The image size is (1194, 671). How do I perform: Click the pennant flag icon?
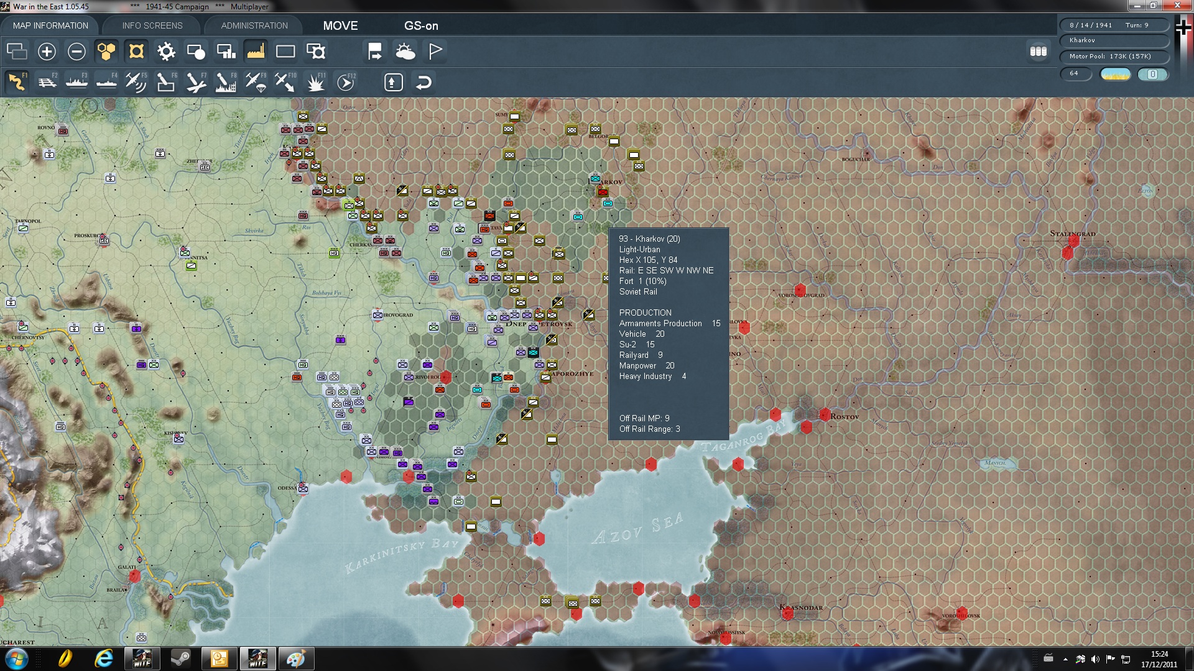[x=435, y=51]
